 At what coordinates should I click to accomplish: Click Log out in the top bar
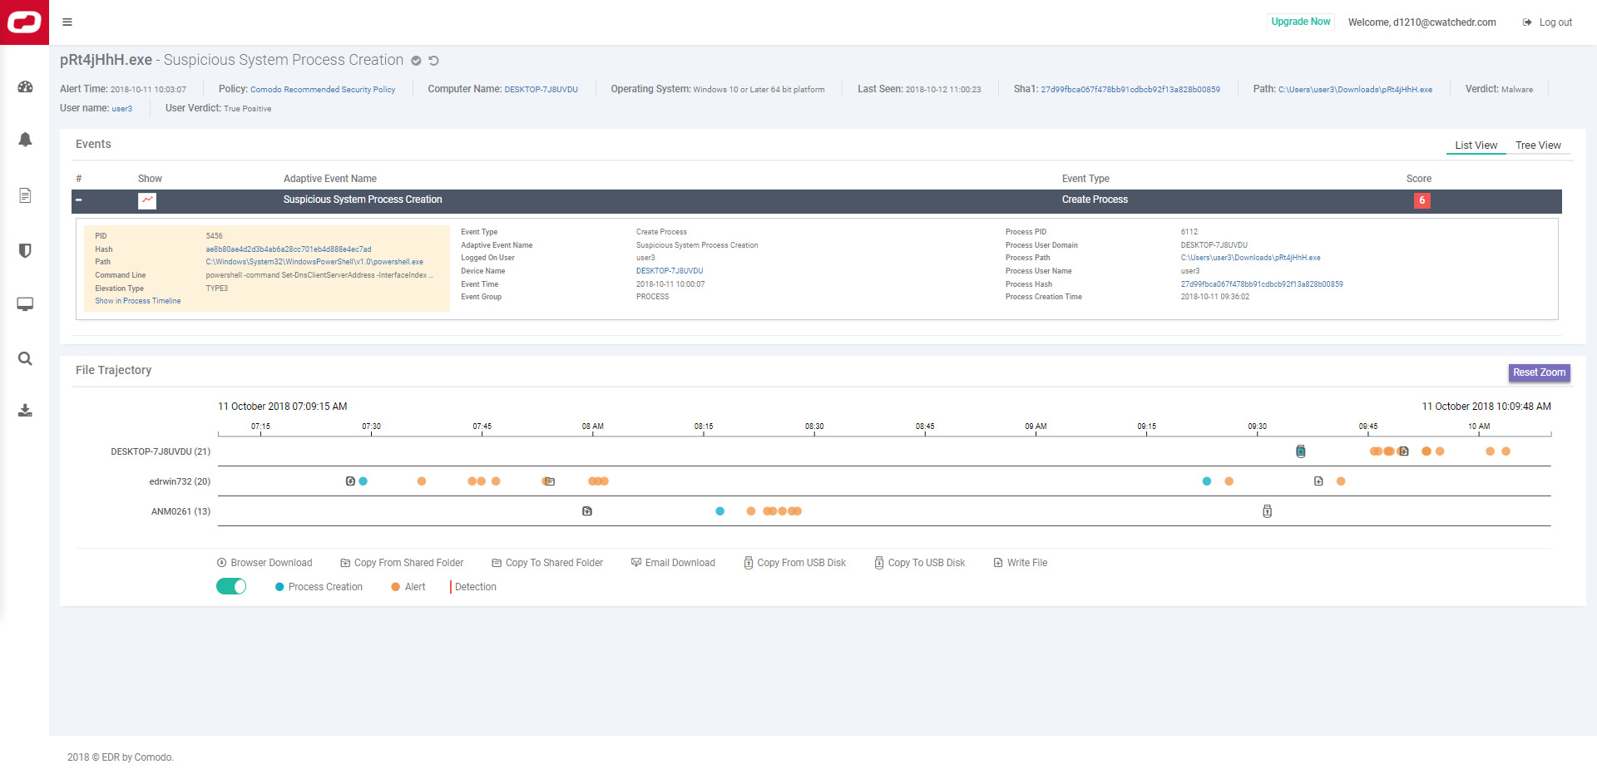[x=1555, y=22]
